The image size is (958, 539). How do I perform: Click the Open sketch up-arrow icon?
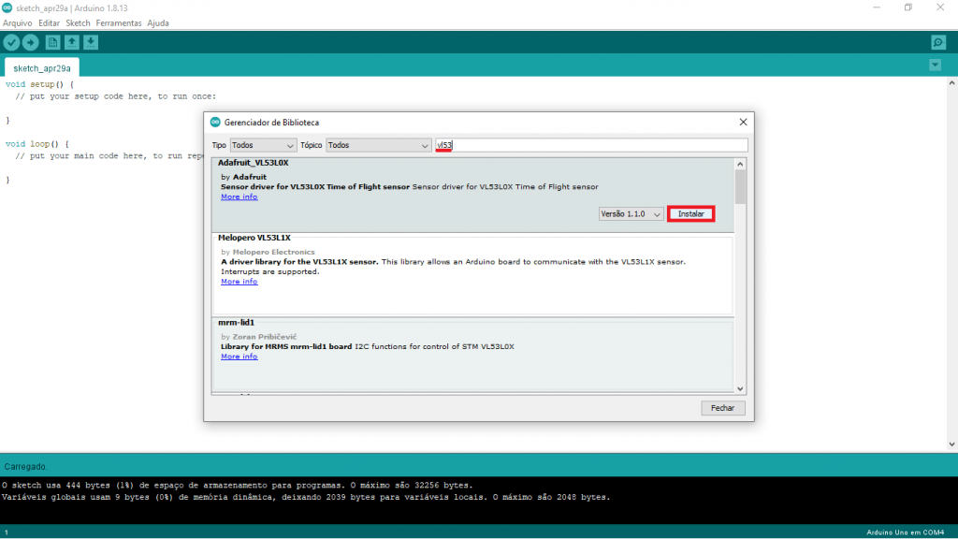pos(71,42)
